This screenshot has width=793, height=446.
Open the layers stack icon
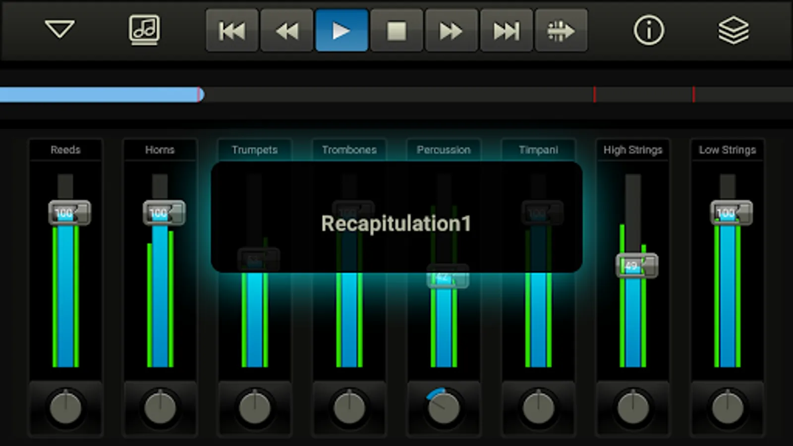coord(734,30)
